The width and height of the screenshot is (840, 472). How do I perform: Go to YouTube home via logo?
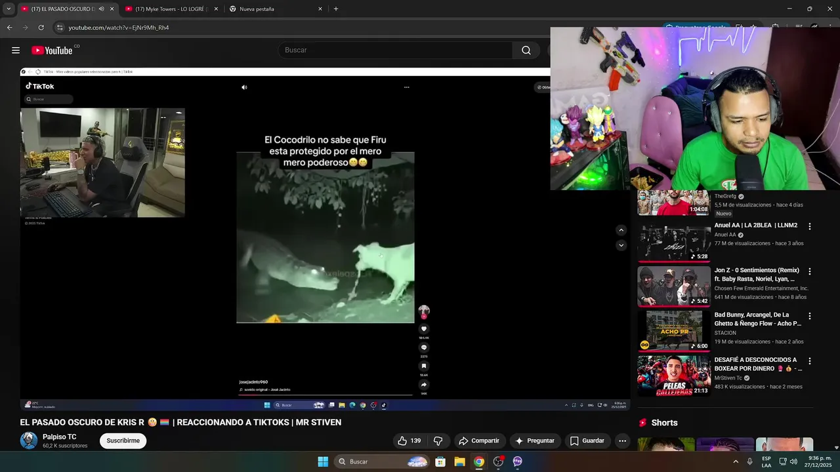52,50
